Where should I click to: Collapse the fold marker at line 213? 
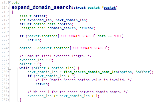(x=10, y=2)
